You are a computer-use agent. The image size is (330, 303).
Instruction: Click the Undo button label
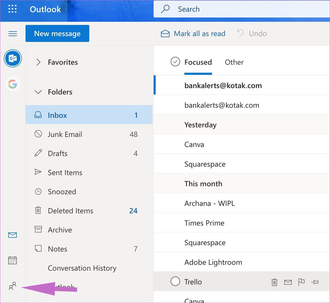pos(258,34)
